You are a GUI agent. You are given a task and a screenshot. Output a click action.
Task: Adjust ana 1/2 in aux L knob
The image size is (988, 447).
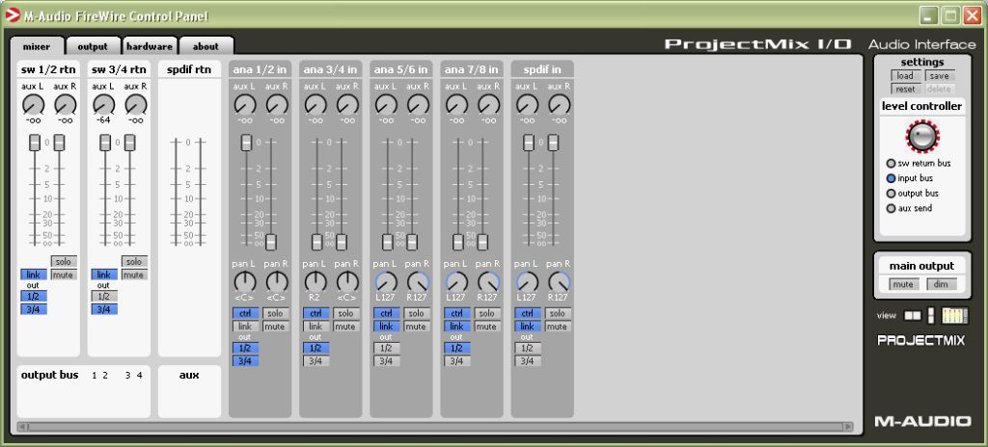click(244, 104)
